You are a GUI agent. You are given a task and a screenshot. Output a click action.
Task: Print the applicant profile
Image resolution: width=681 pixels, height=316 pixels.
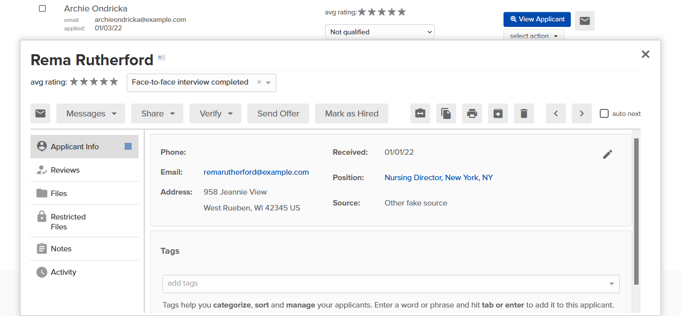[472, 113]
